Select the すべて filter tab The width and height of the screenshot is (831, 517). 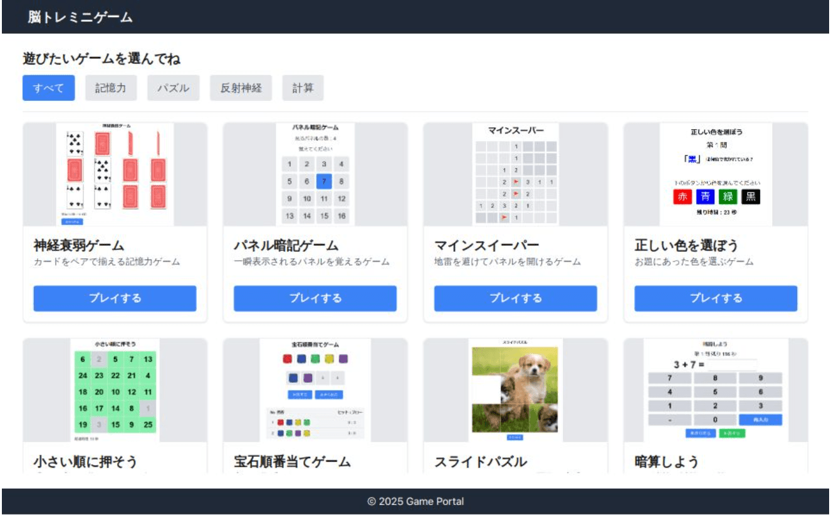49,88
